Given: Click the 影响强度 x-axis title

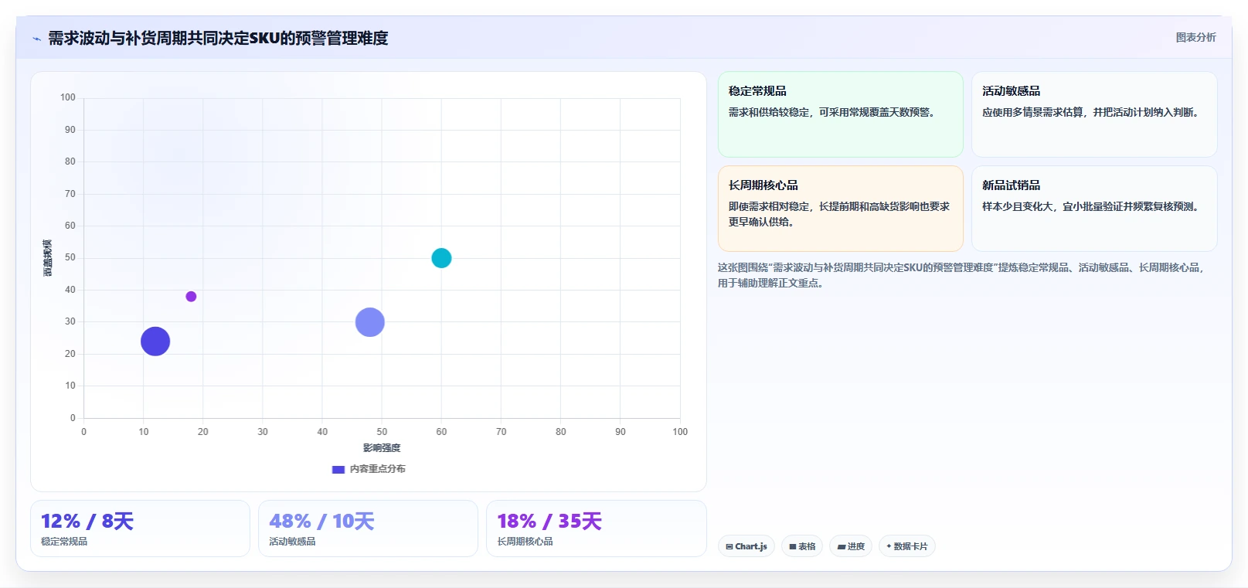Looking at the screenshot, I should [x=382, y=448].
